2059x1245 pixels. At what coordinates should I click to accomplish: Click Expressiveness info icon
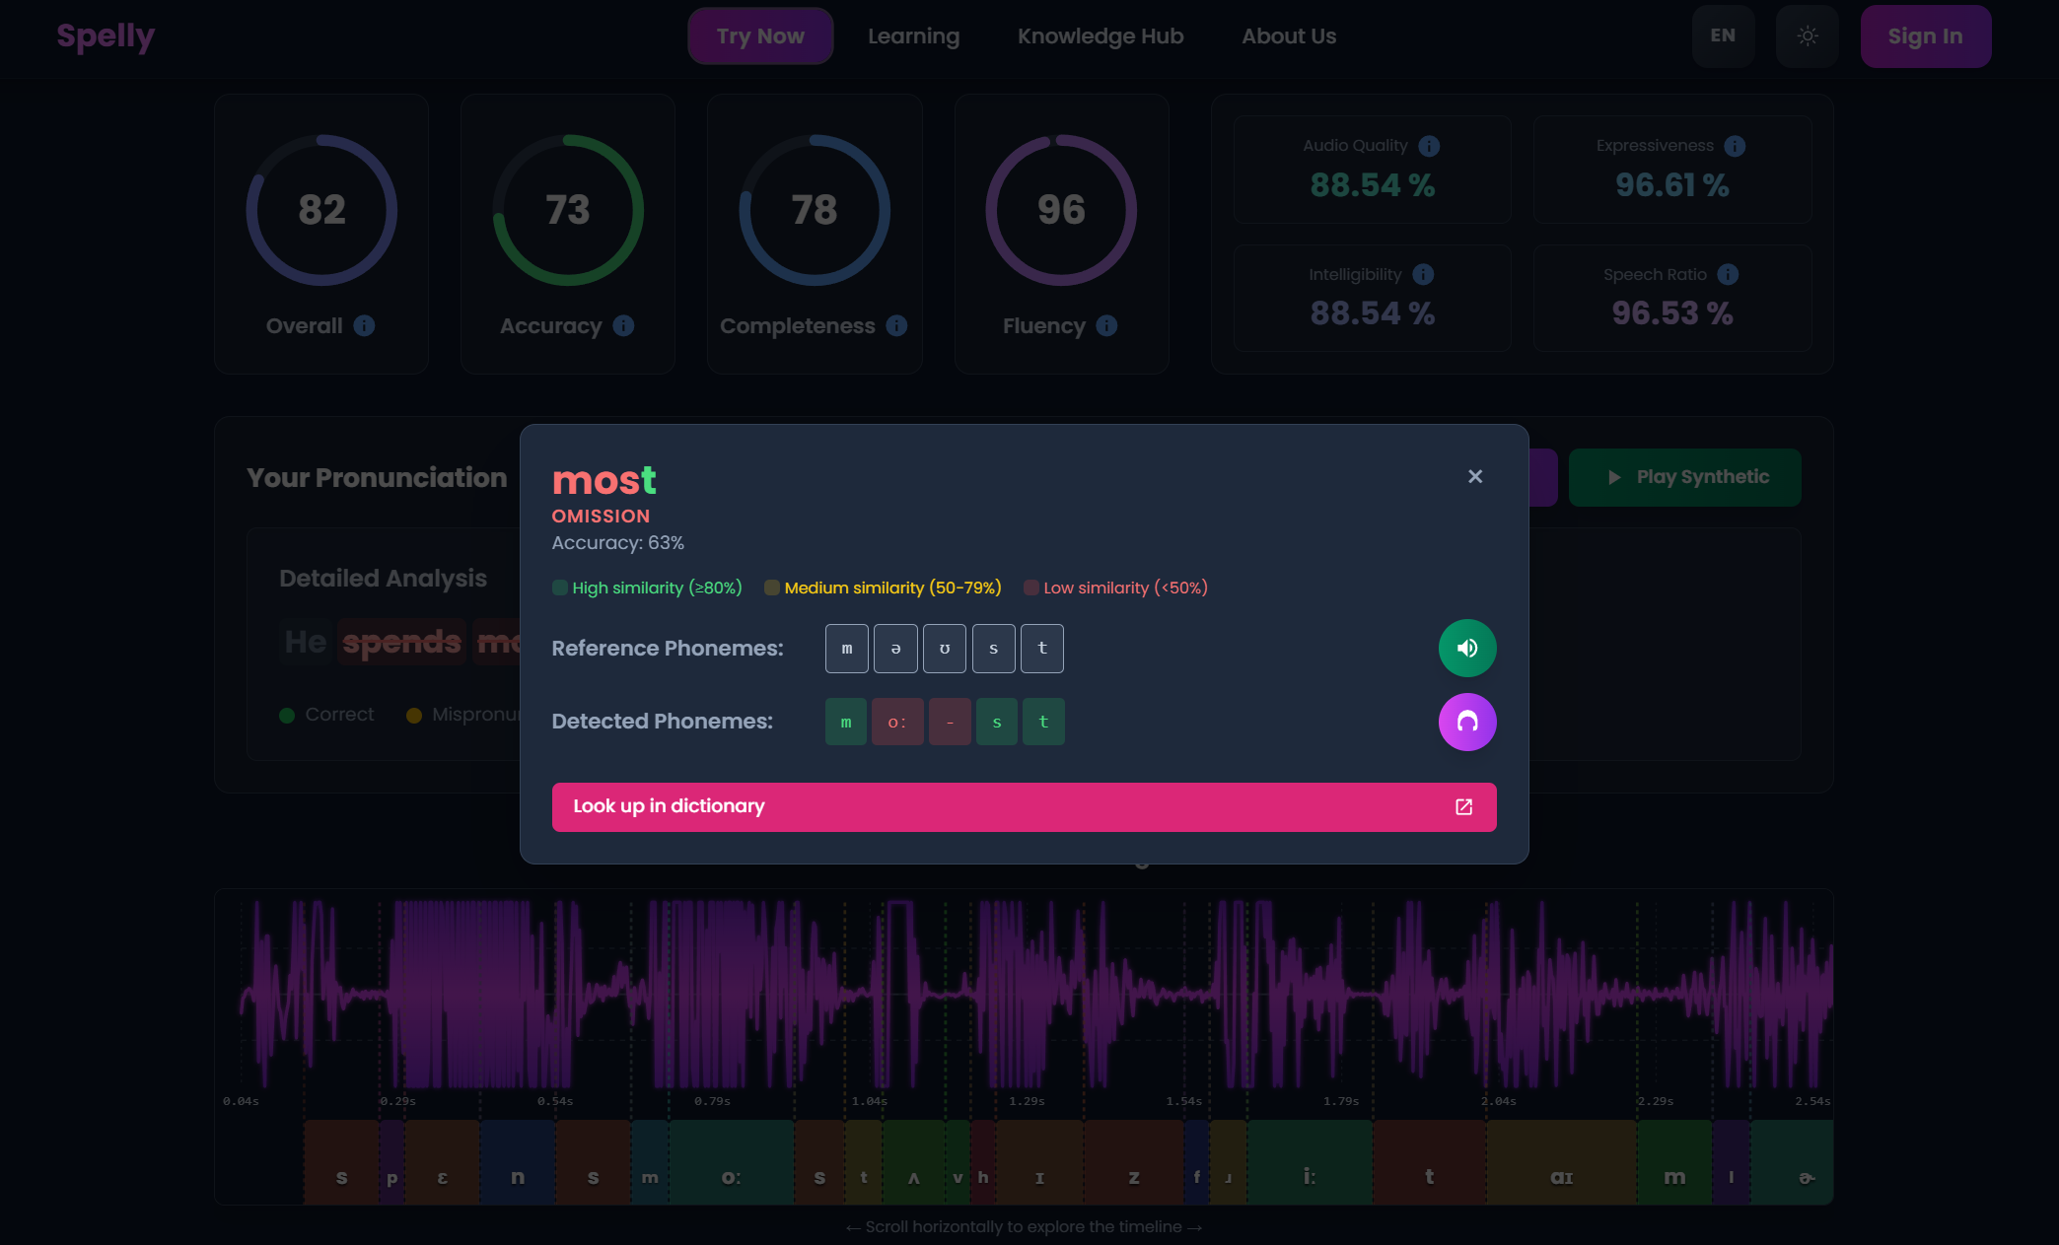point(1735,146)
